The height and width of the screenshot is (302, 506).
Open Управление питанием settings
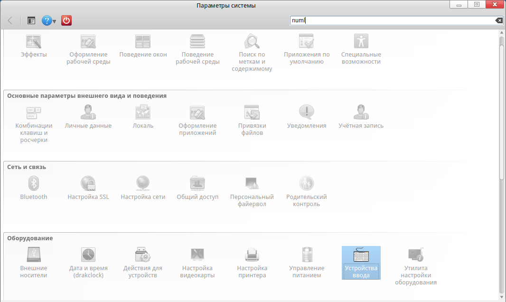307,263
